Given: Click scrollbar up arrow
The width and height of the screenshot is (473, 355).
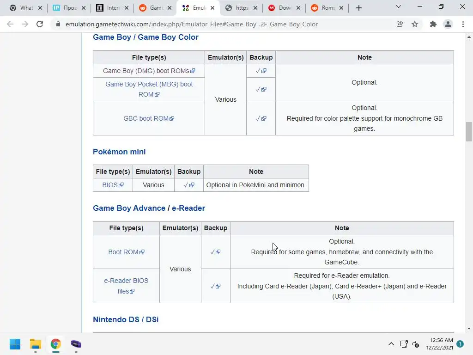Looking at the screenshot, I should (469, 37).
